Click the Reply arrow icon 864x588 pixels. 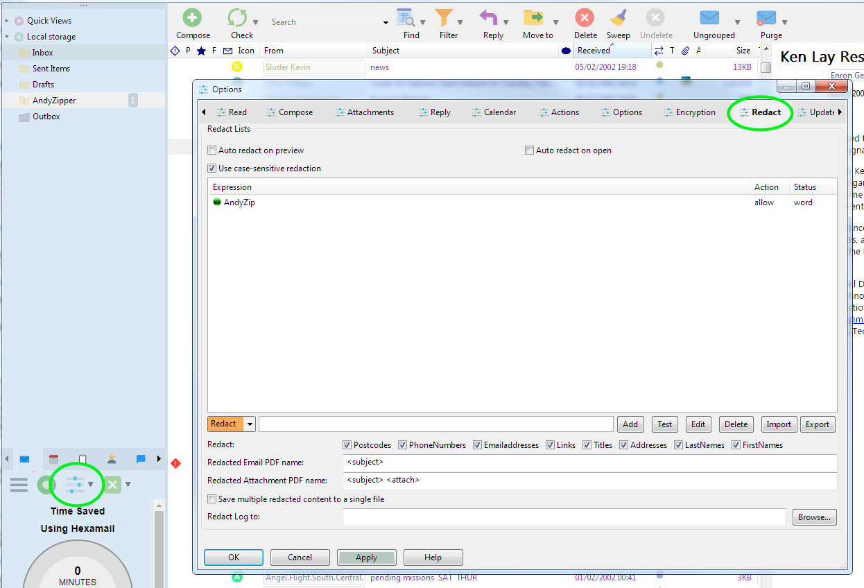[x=490, y=18]
